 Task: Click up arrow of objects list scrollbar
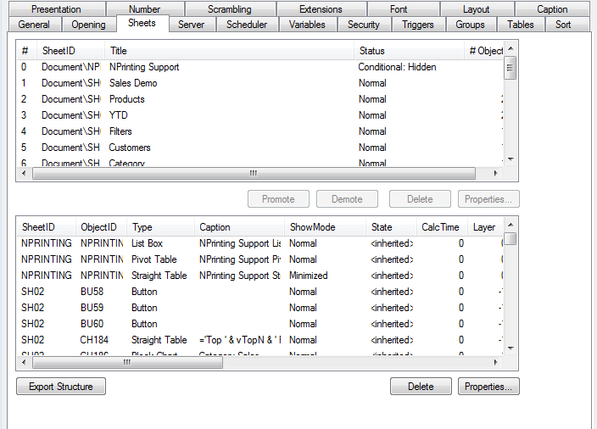point(511,225)
